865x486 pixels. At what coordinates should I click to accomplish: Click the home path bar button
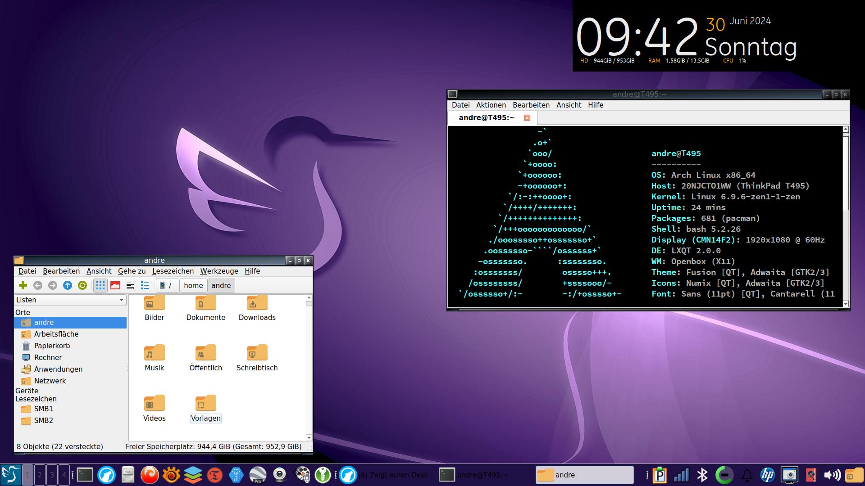click(193, 285)
